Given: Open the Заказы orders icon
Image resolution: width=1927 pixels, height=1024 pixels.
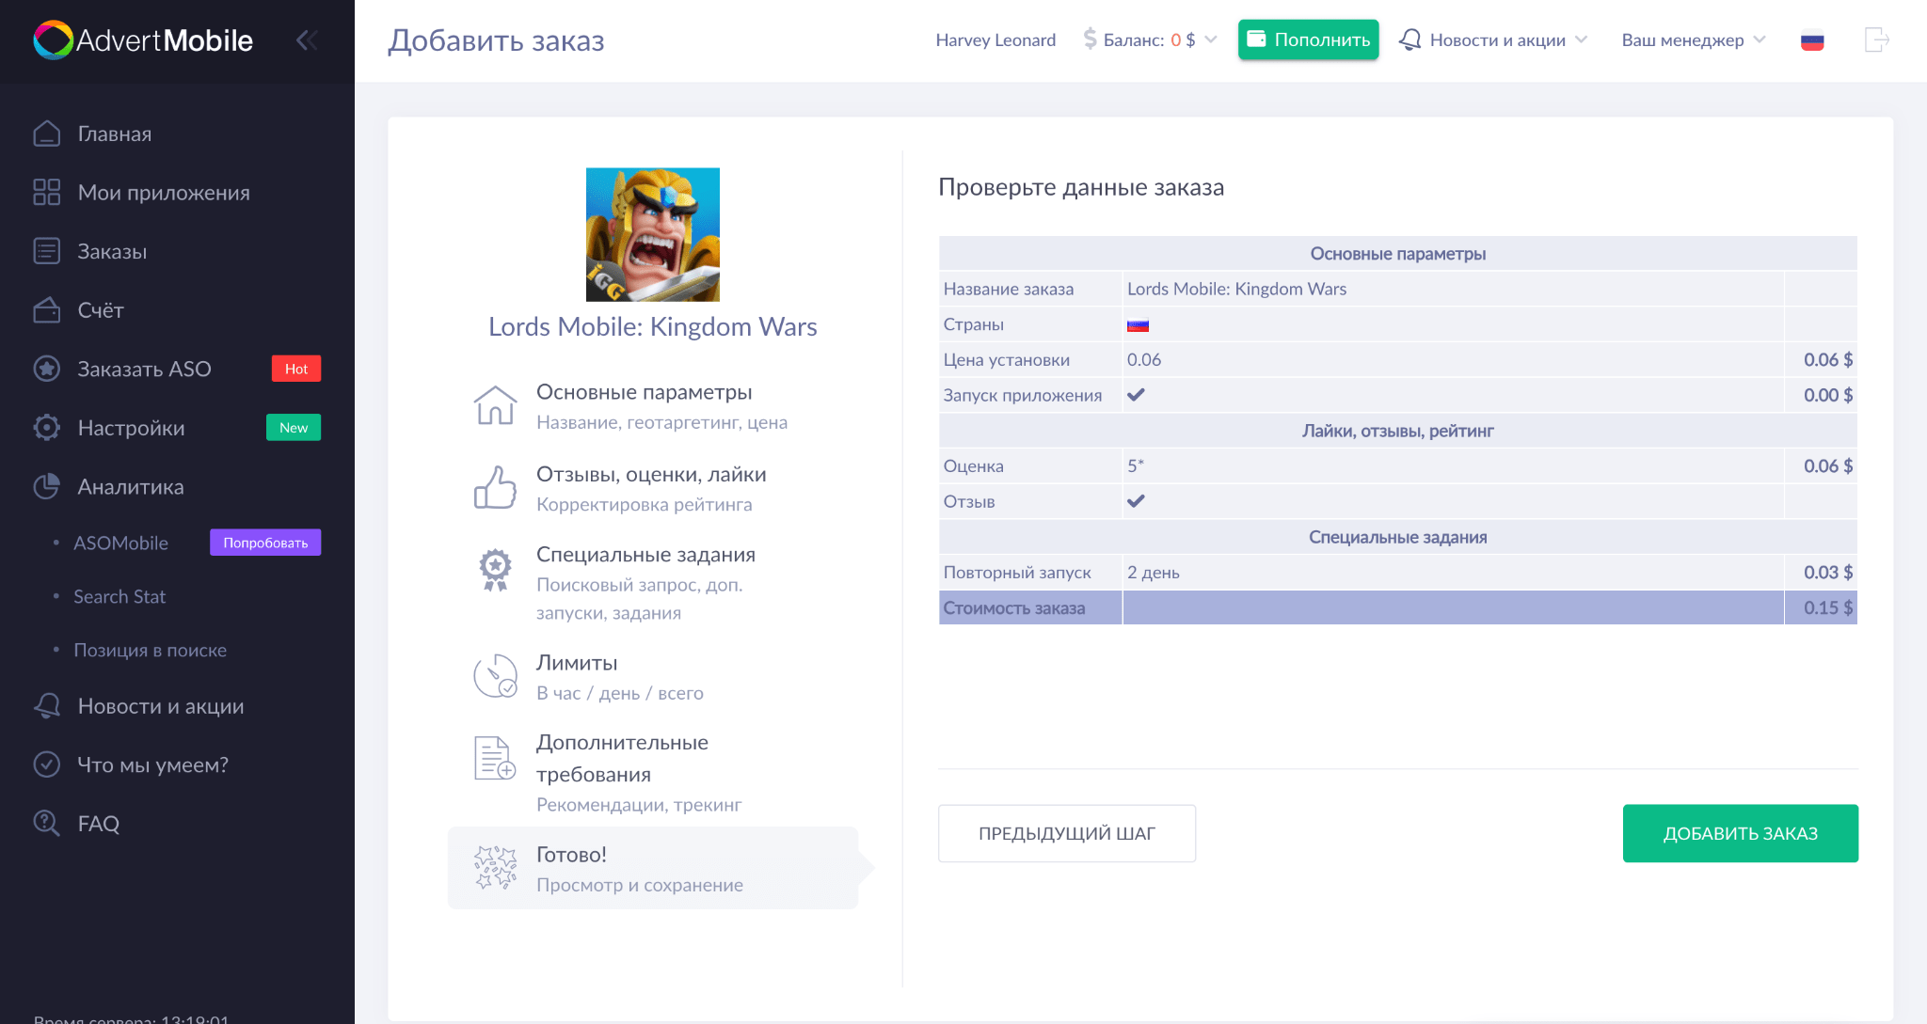Looking at the screenshot, I should coord(47,251).
